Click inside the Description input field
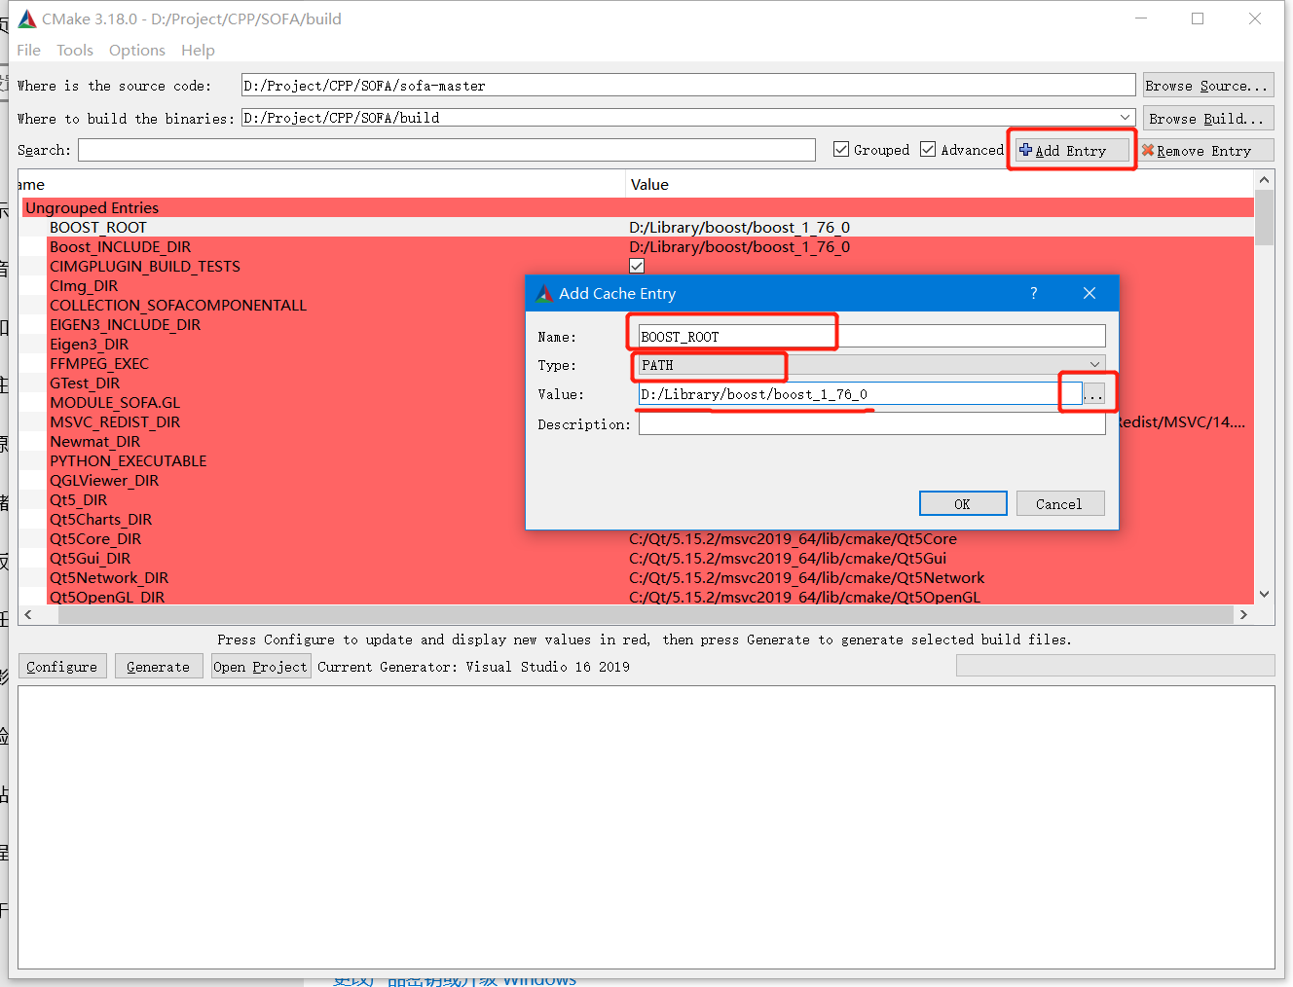 click(871, 423)
